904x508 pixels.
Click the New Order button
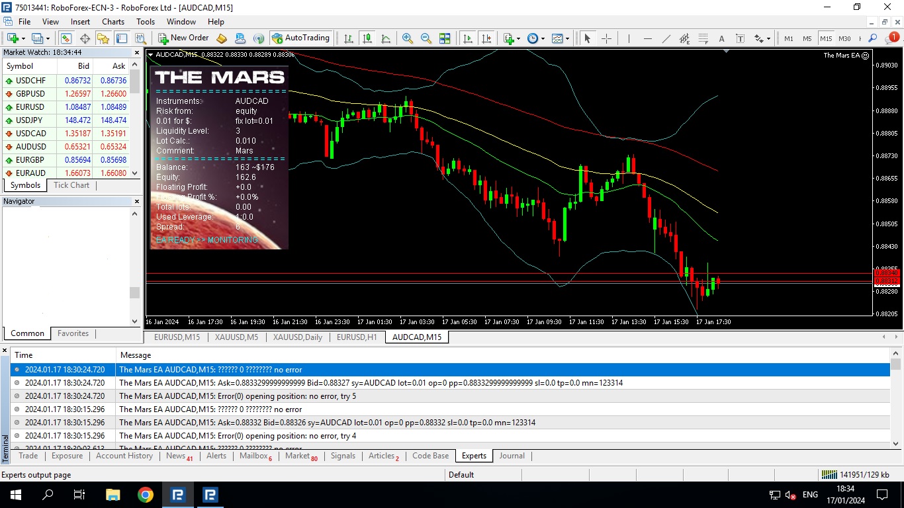tap(183, 38)
